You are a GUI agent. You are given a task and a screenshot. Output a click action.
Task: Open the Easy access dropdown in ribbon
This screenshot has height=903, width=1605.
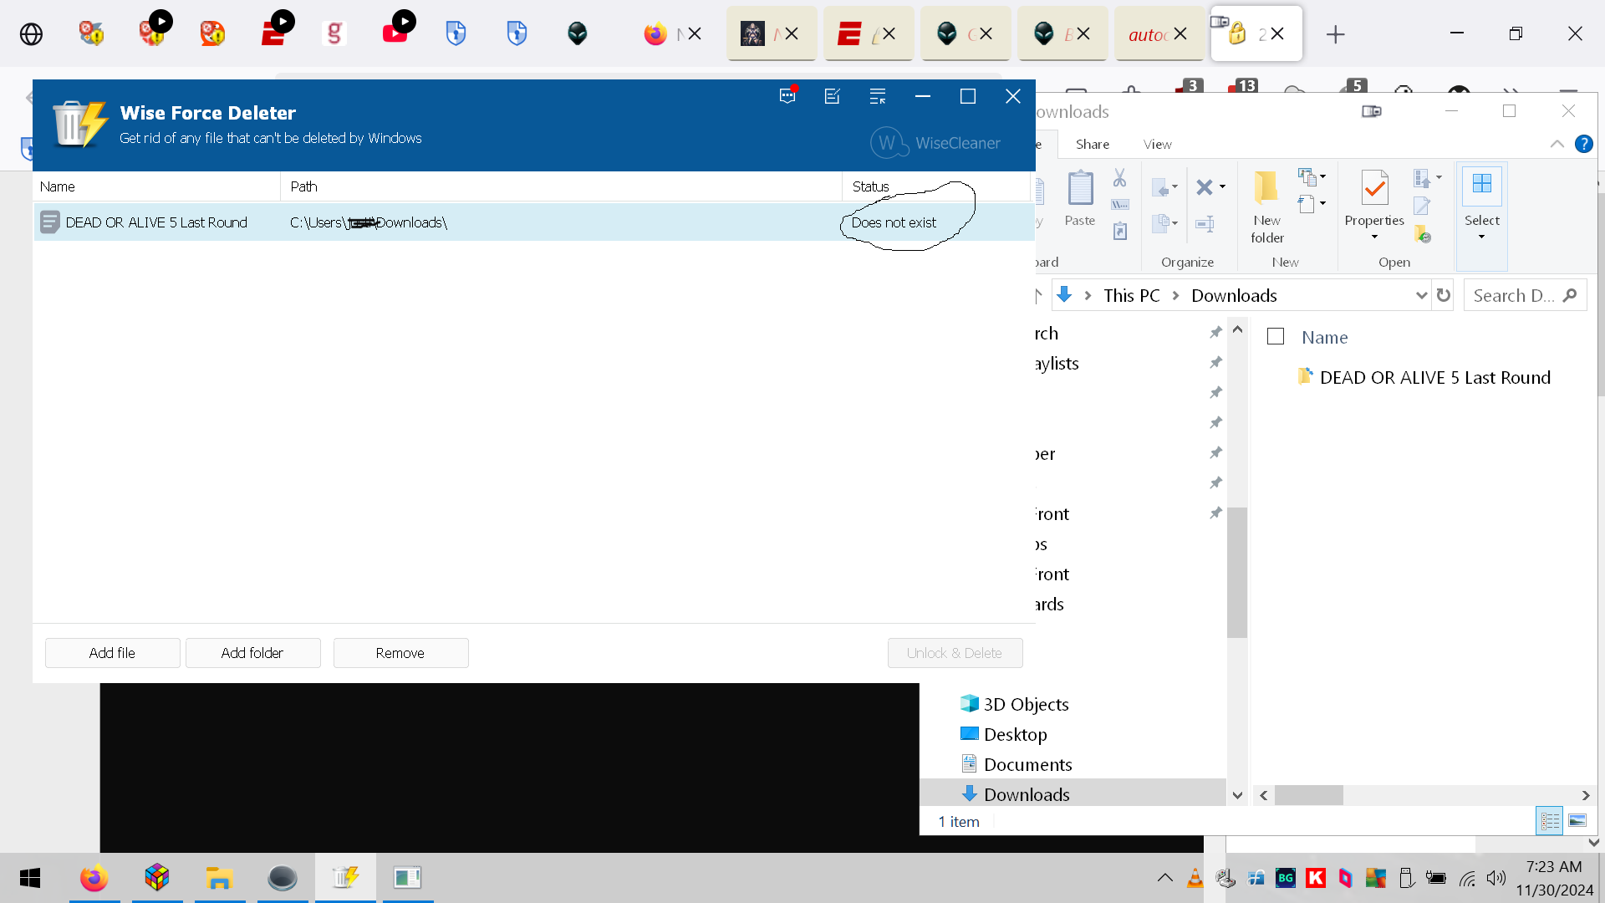[x=1312, y=203]
